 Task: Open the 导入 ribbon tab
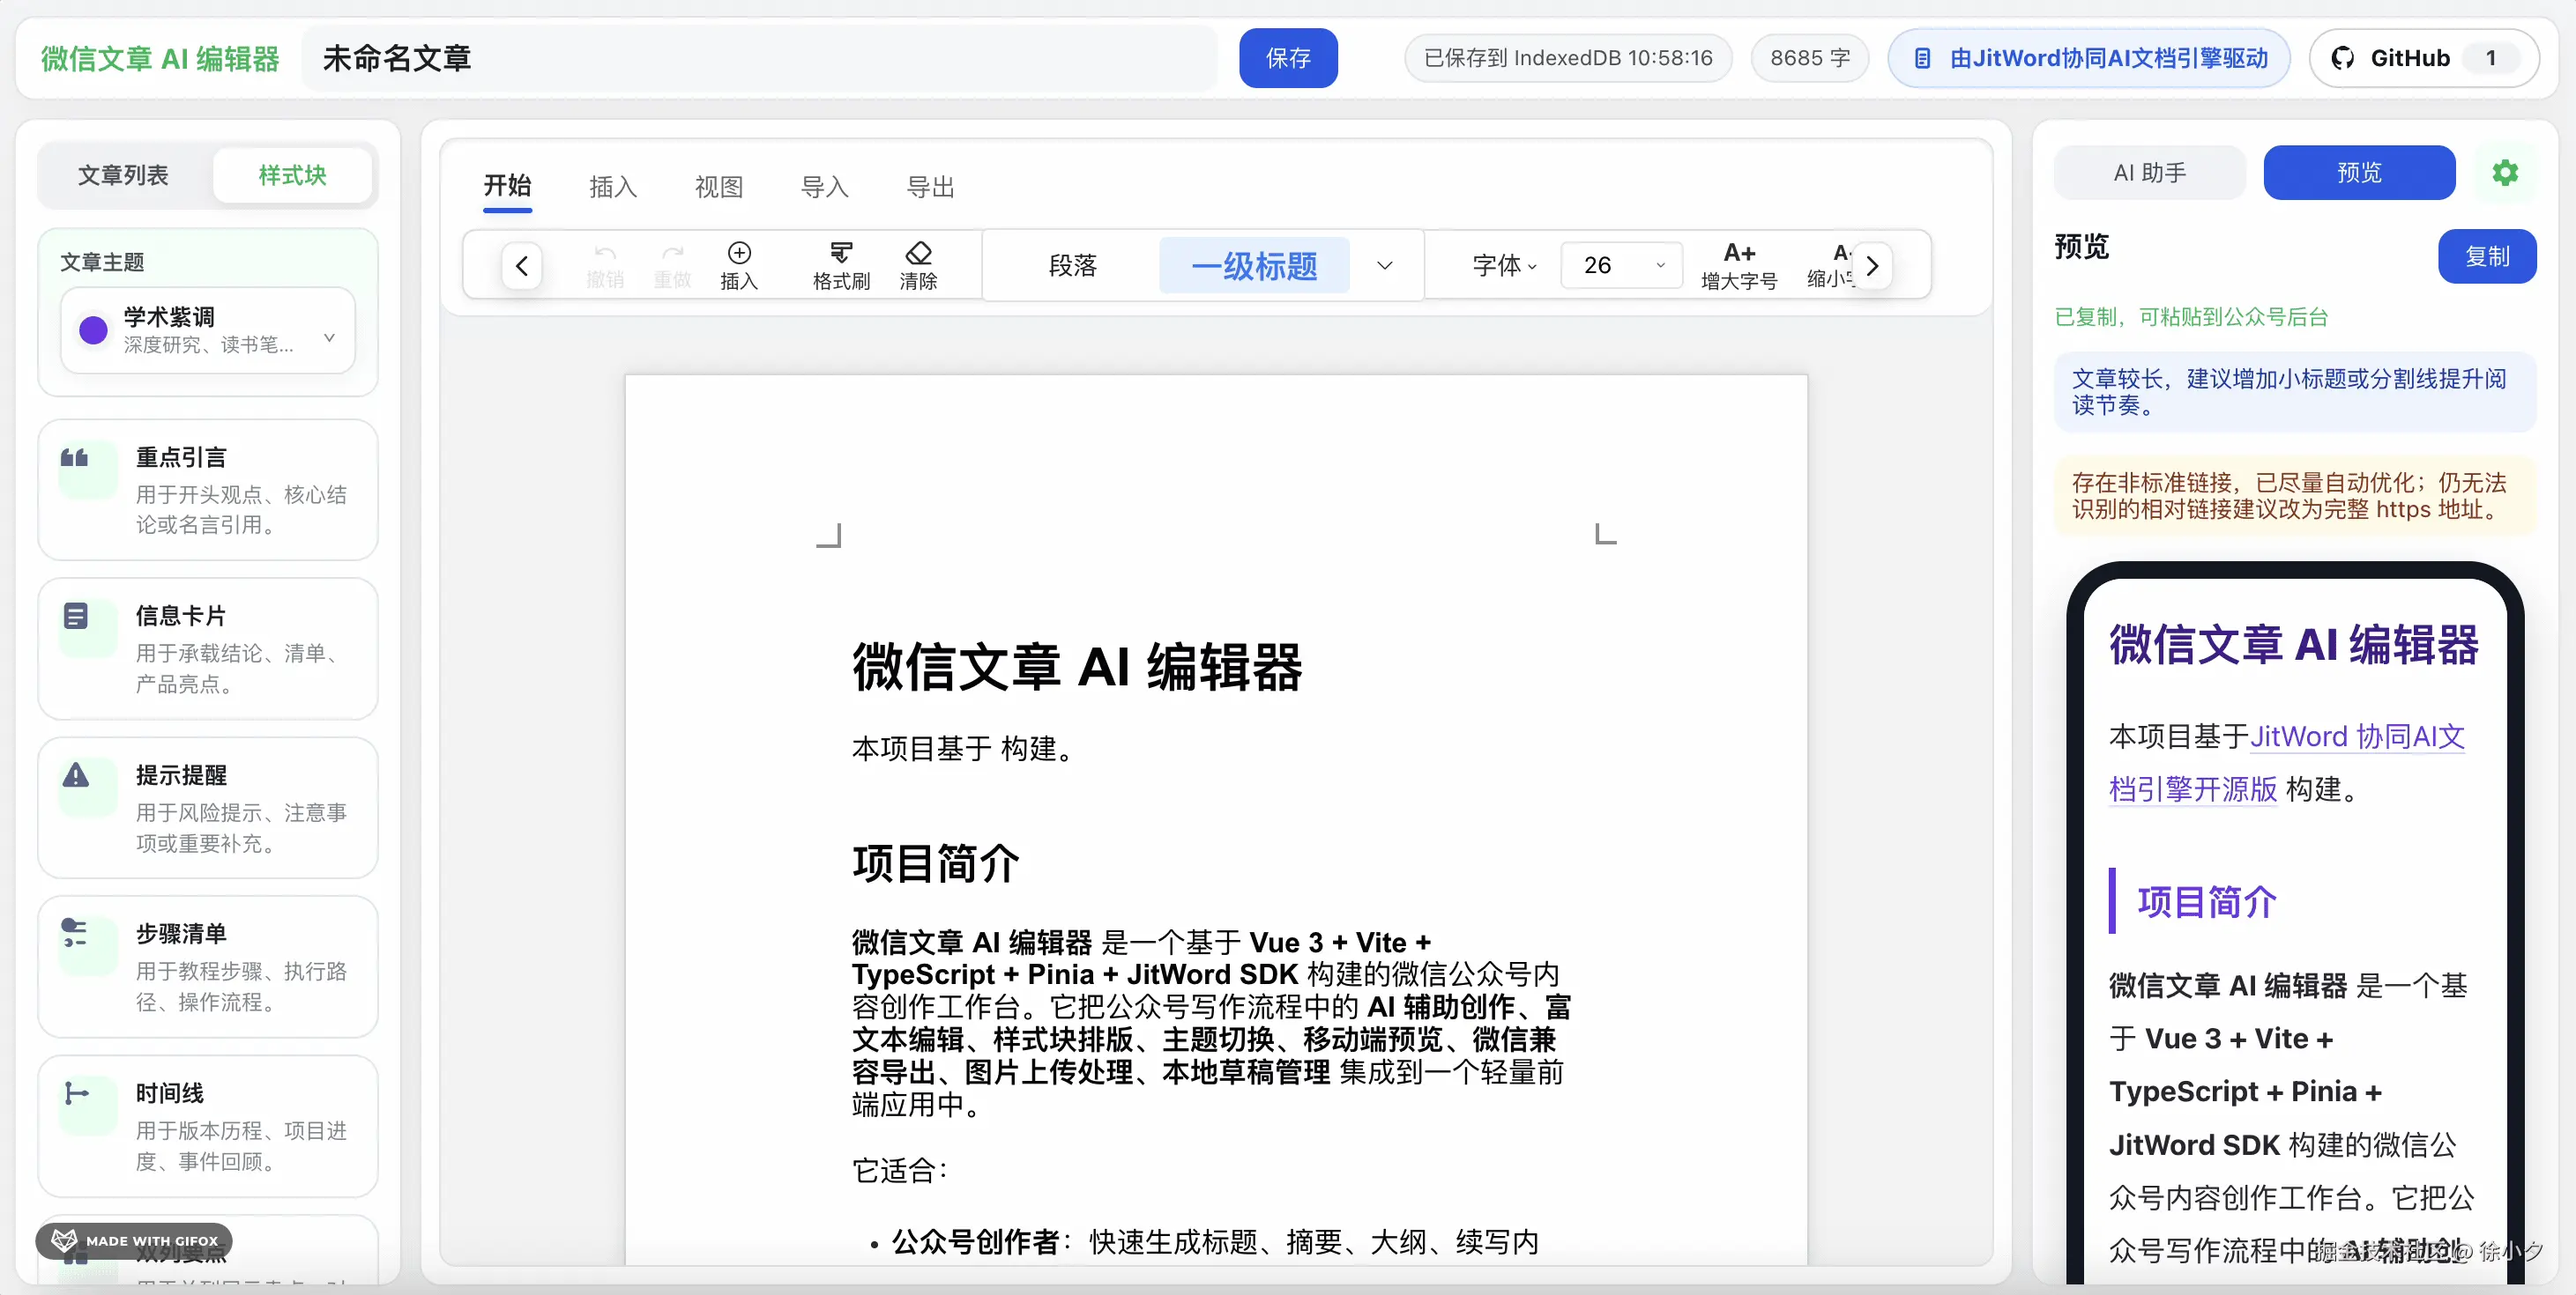825,187
